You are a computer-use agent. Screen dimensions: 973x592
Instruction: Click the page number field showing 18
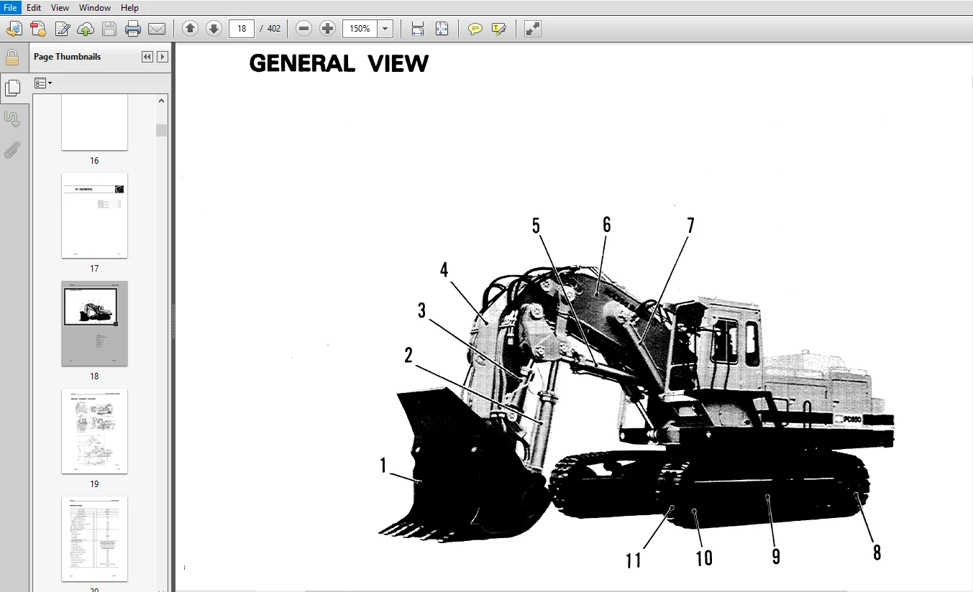(x=242, y=29)
